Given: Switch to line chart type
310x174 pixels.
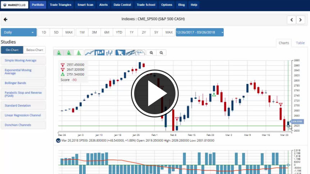Looking at the screenshot, I should pyautogui.click(x=90, y=53).
